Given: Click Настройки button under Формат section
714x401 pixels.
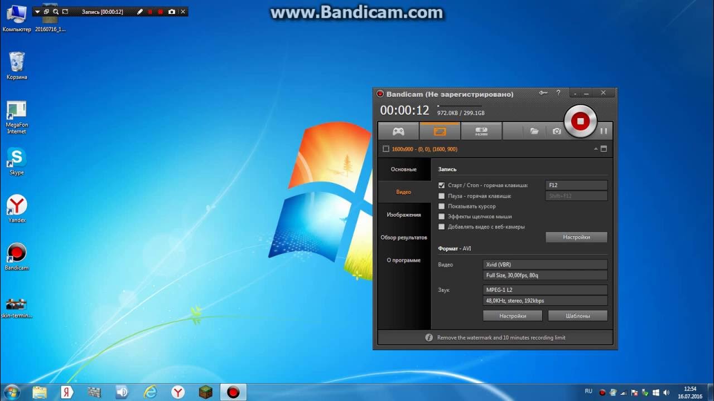Looking at the screenshot, I should (x=513, y=316).
